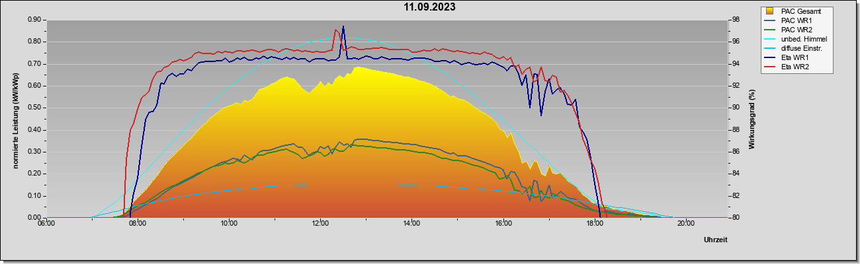Screen dimensions: 860x264
Task: Click the green PAC WR2 legend line
Action: coord(771,30)
